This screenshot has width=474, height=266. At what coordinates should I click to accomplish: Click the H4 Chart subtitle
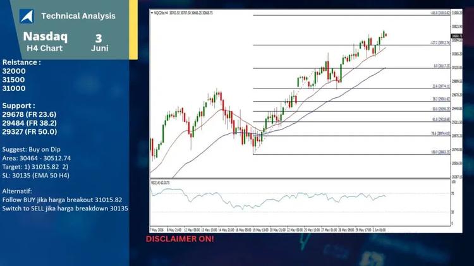click(x=44, y=48)
